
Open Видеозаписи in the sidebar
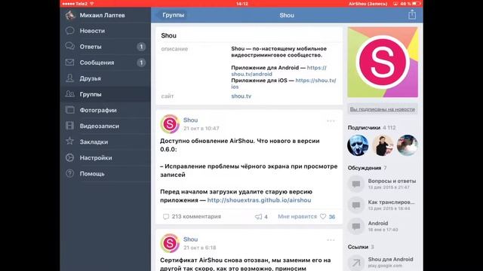click(106, 126)
